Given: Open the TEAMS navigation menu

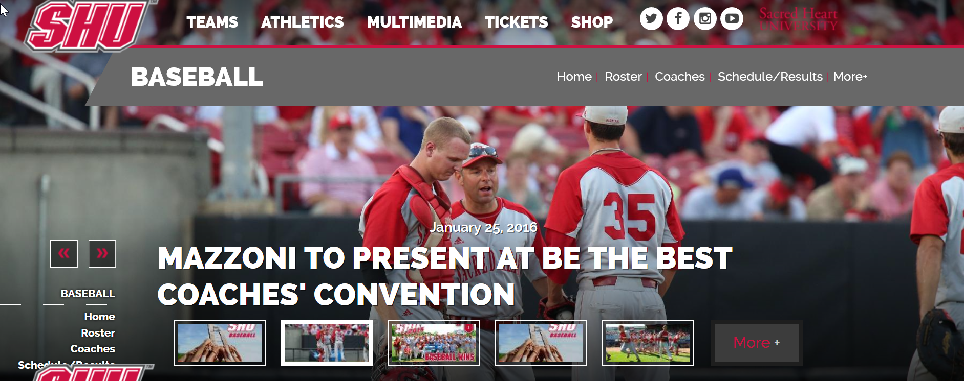Looking at the screenshot, I should [212, 22].
